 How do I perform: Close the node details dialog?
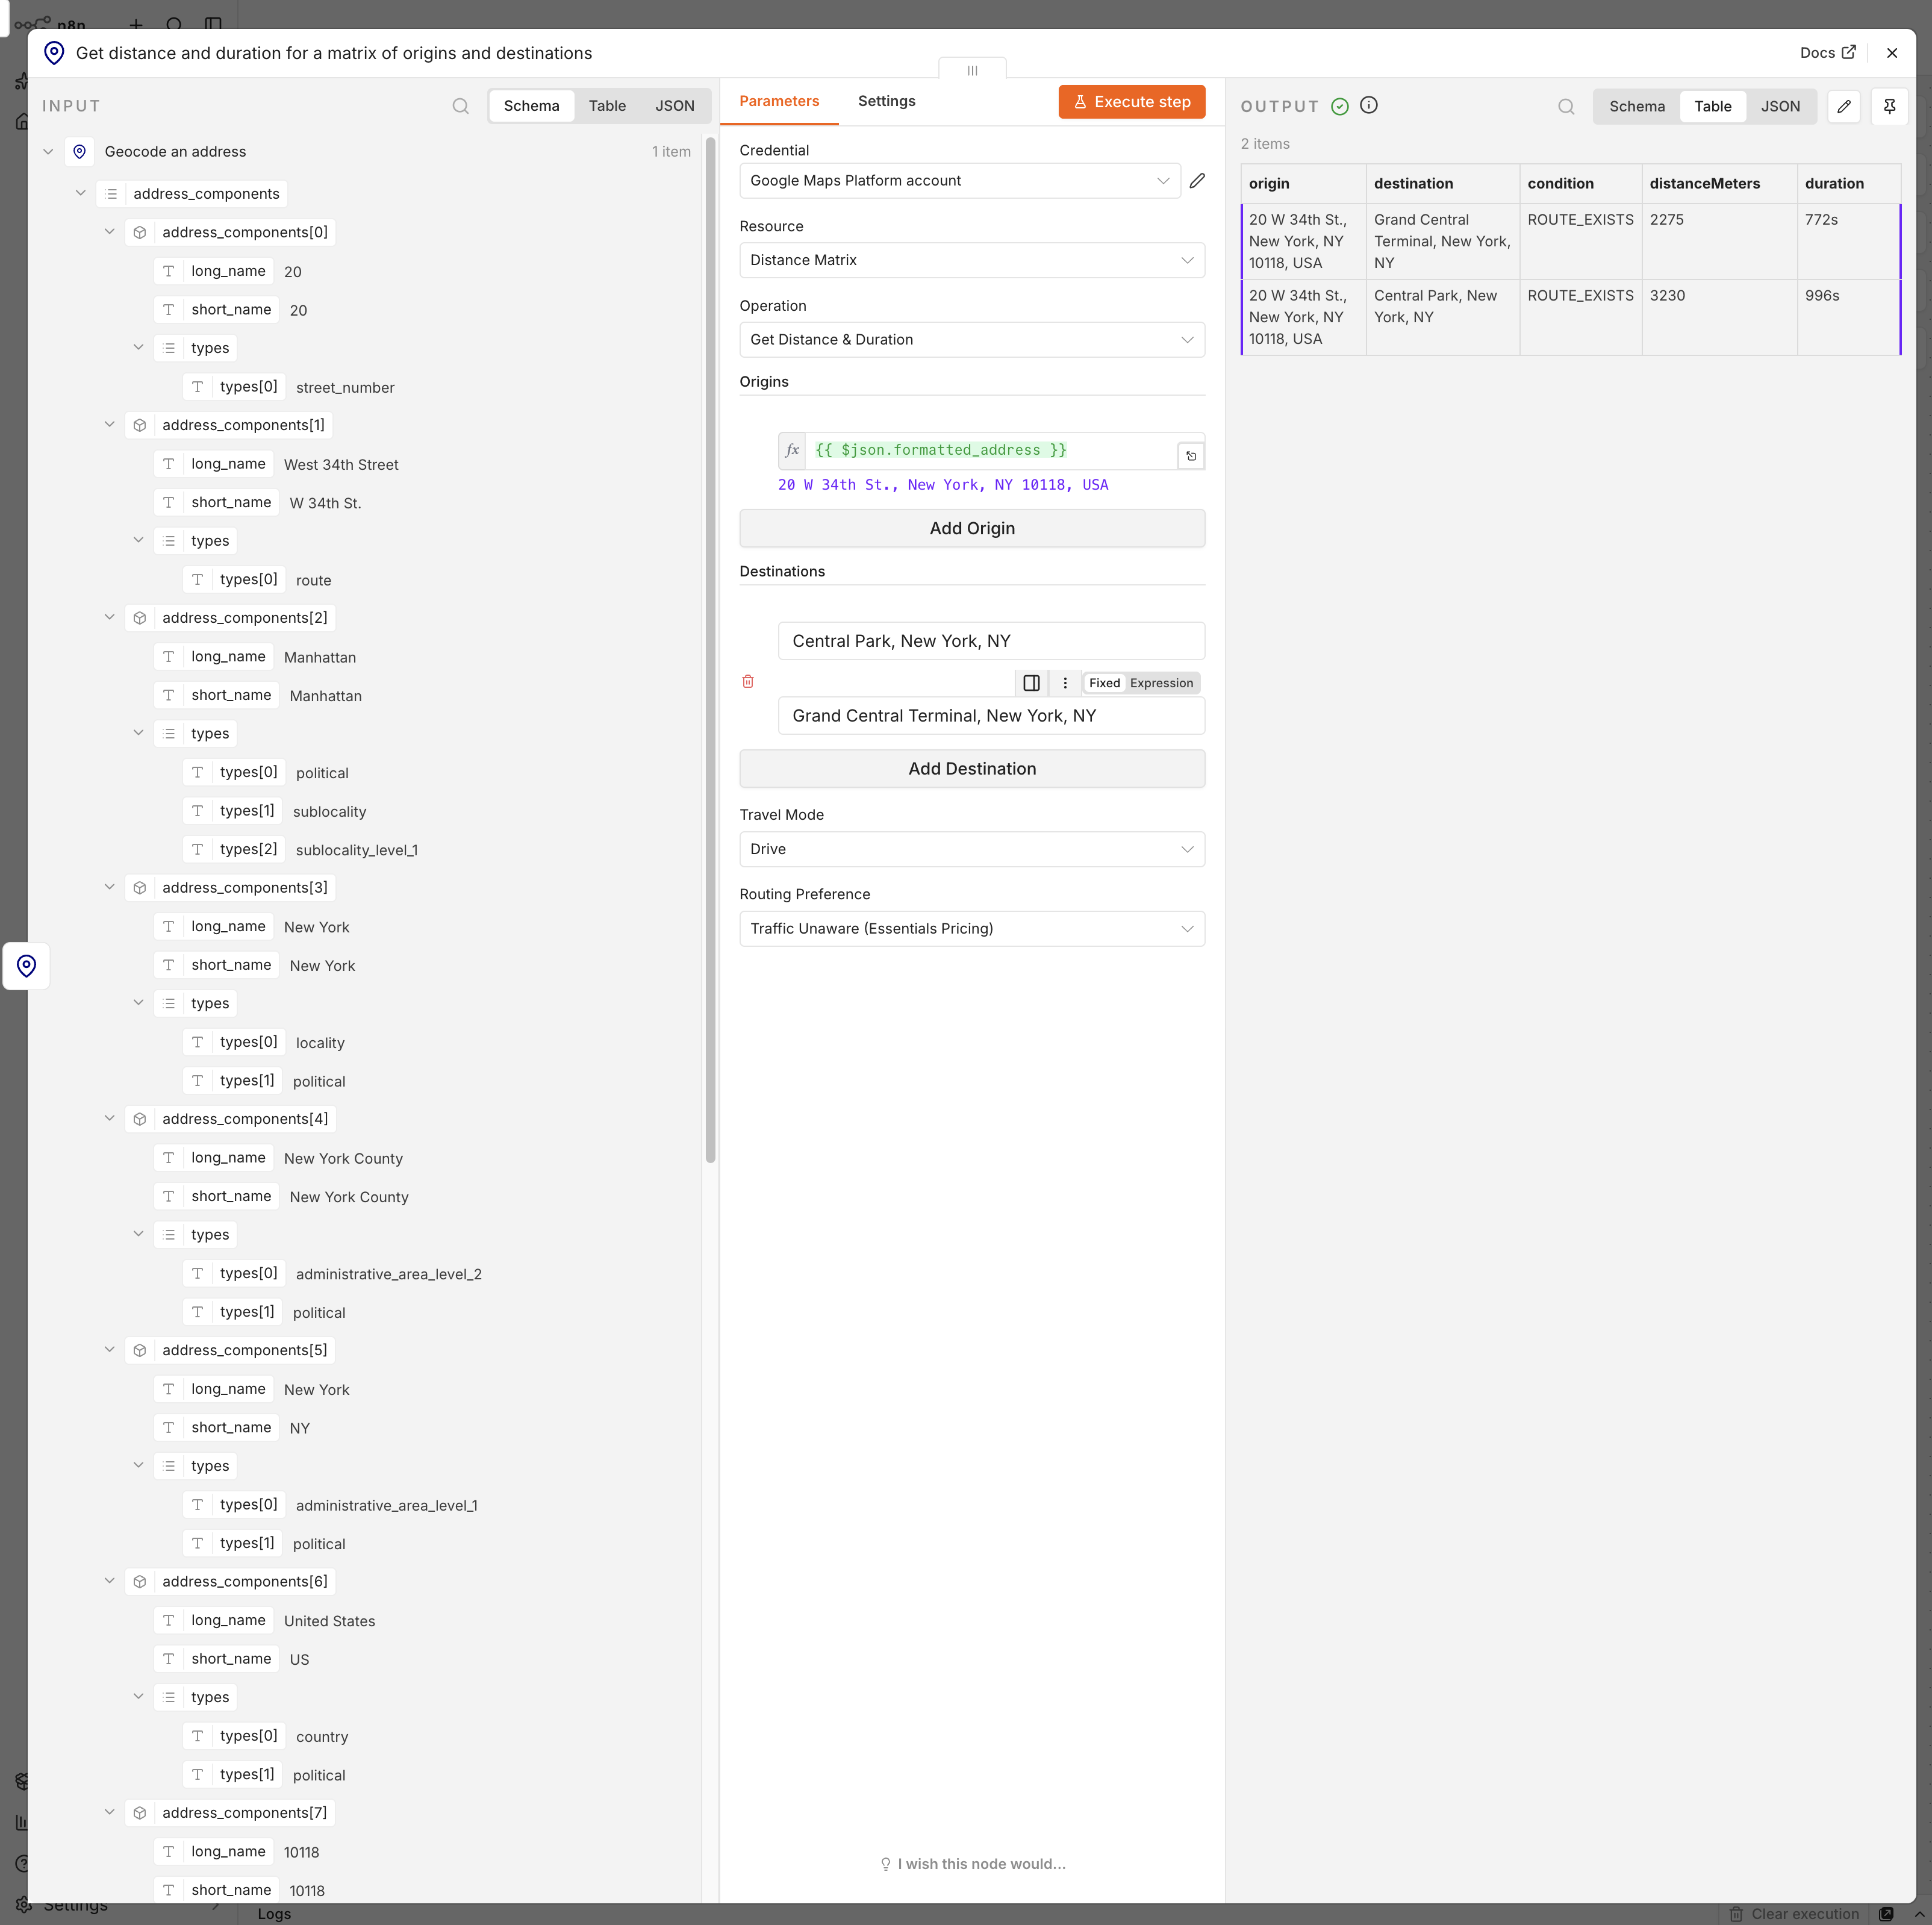(1891, 53)
